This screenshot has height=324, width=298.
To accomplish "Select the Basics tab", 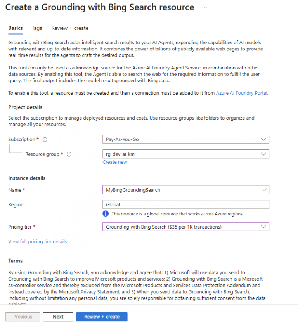I will (15, 28).
